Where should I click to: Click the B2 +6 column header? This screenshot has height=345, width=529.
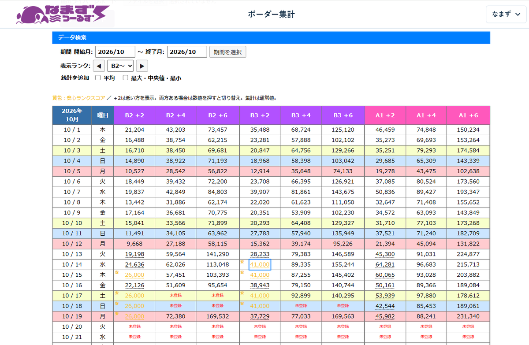(219, 115)
